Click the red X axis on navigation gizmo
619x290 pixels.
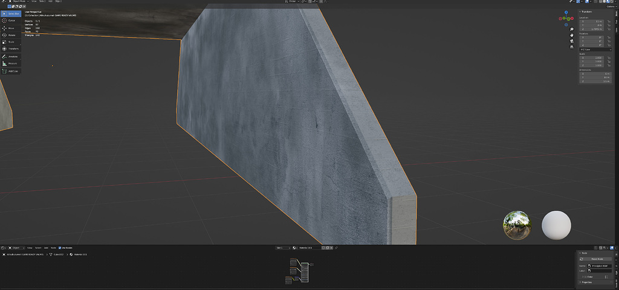tap(572, 18)
